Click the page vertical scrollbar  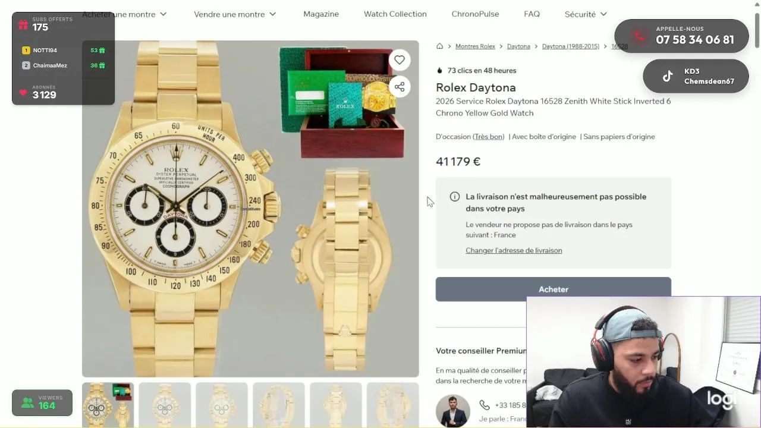[x=757, y=29]
